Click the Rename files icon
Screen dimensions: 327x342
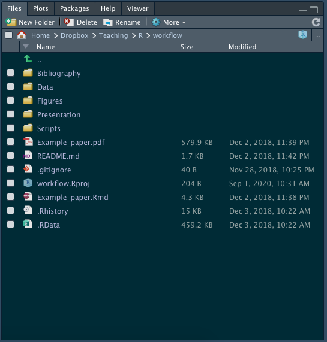coord(107,22)
